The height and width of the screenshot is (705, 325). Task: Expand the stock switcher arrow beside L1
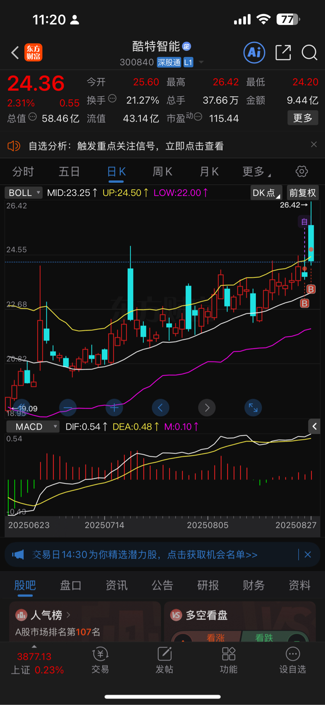201,62
